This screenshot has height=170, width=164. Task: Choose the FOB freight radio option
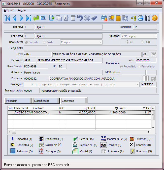click(x=142, y=42)
